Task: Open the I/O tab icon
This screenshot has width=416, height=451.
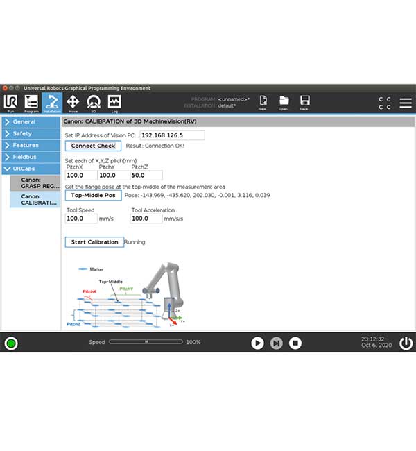Action: pyautogui.click(x=94, y=103)
